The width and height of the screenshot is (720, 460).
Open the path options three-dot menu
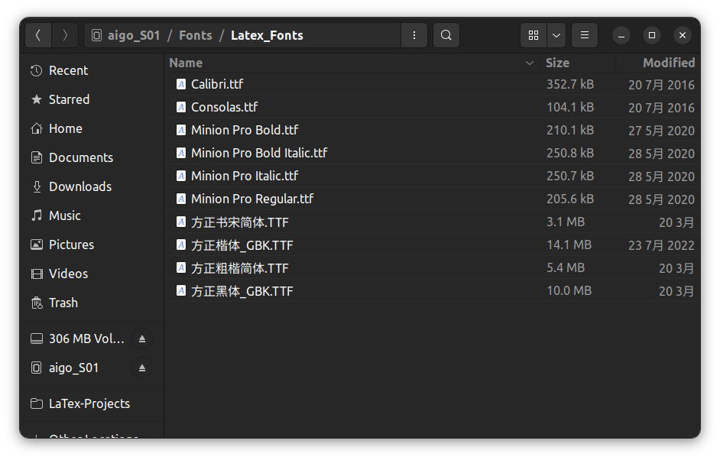point(414,35)
